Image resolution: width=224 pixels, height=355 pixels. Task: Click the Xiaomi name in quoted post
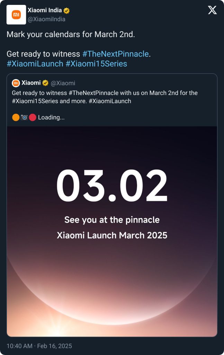[31, 83]
